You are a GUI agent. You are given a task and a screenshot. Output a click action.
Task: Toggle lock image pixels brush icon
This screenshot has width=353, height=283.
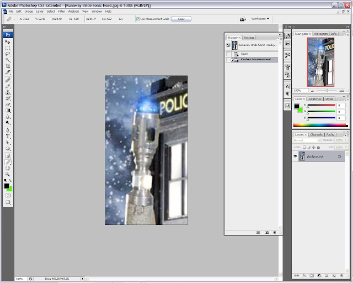point(309,147)
